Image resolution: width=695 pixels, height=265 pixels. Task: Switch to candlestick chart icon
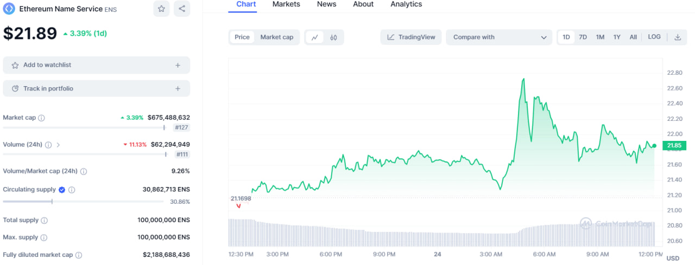[333, 37]
